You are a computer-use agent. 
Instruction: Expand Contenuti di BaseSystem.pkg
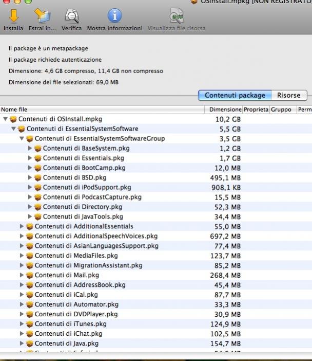(x=30, y=148)
